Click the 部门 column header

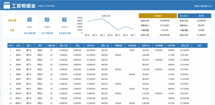29,45
